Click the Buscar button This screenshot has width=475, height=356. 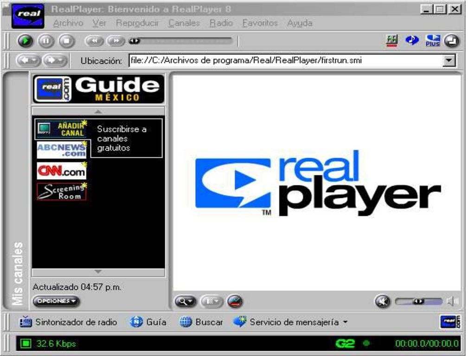click(201, 322)
